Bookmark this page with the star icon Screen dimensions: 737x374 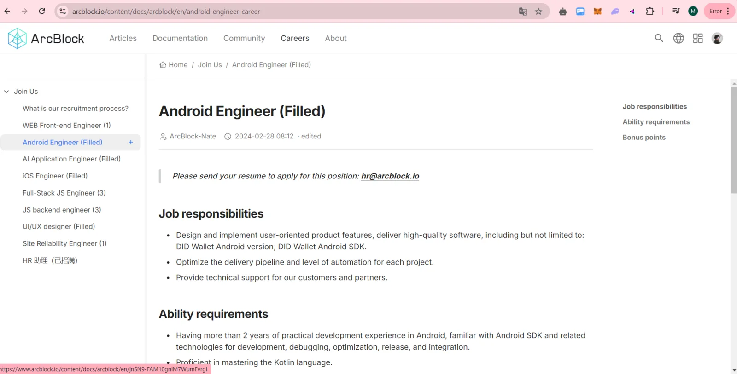point(538,12)
